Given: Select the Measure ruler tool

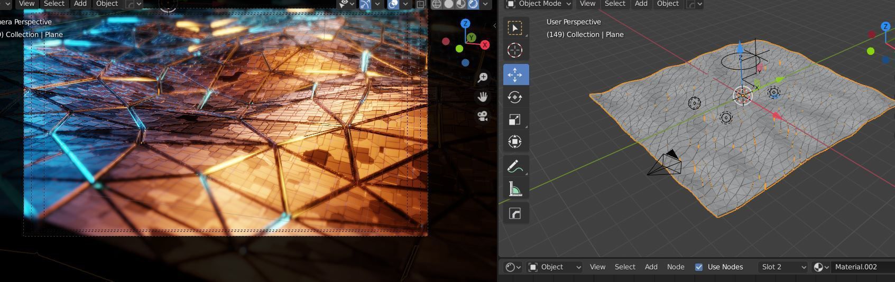Looking at the screenshot, I should point(515,189).
